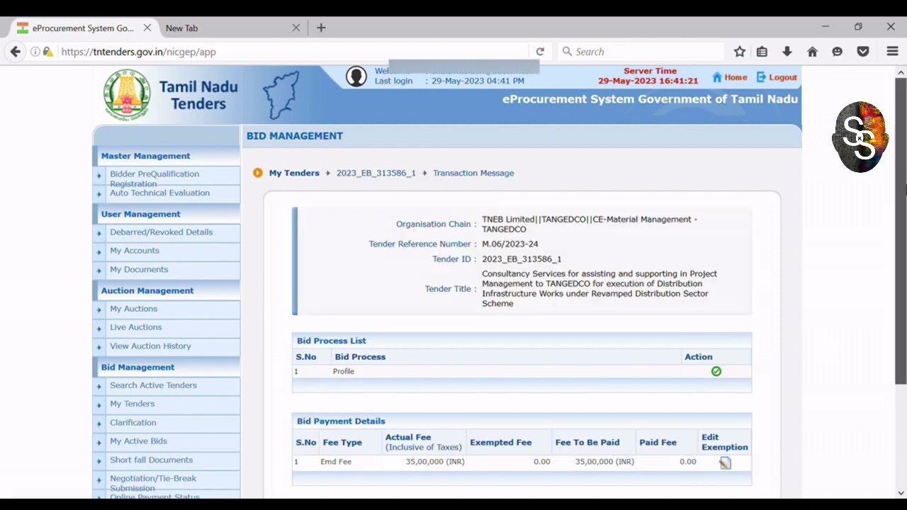Screen dimensions: 907x510
Task: Click the scrollbar up arrow
Action: (x=901, y=72)
